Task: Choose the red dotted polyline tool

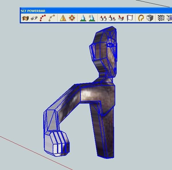Action: [43, 18]
